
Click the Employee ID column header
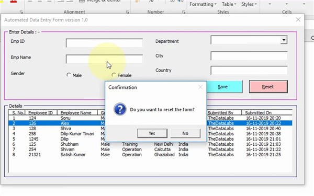pyautogui.click(x=41, y=112)
